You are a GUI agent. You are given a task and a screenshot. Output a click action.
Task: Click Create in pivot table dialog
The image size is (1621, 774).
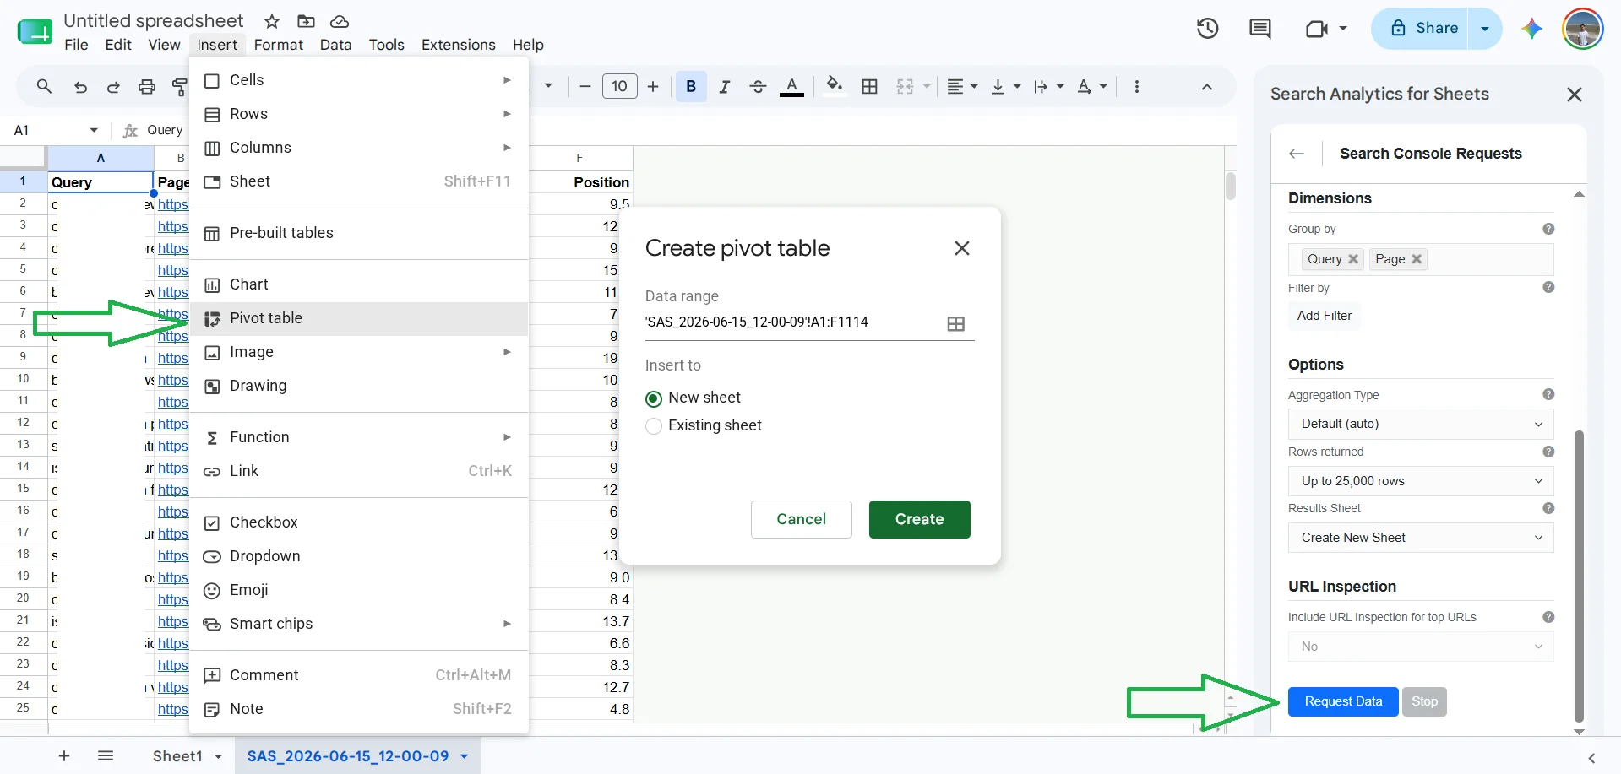click(919, 519)
